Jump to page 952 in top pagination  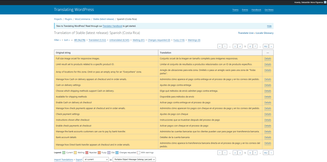click(265, 46)
